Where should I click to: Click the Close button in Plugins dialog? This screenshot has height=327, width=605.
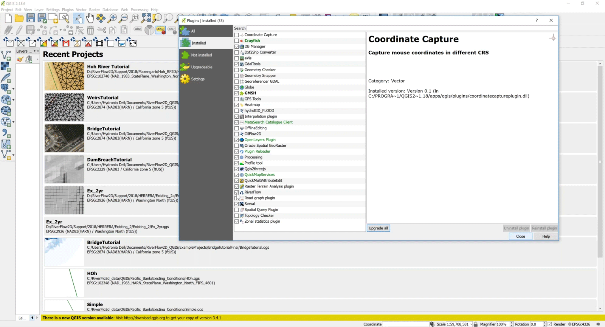coord(521,237)
